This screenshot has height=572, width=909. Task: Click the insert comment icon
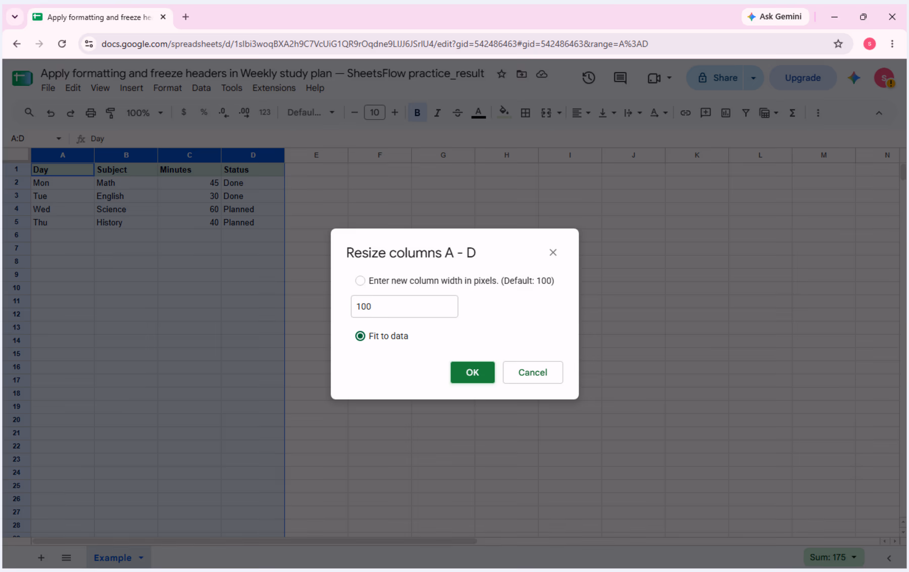point(705,113)
